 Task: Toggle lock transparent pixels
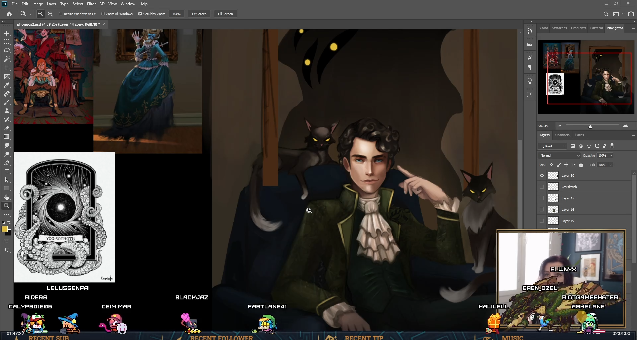(x=551, y=165)
